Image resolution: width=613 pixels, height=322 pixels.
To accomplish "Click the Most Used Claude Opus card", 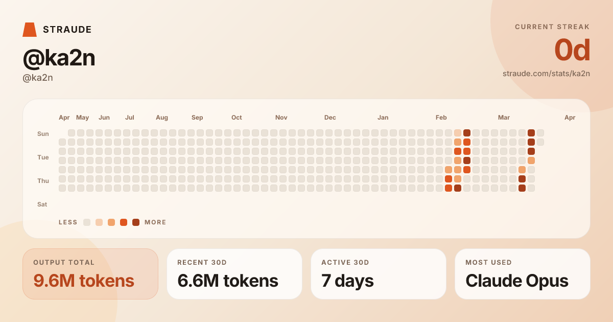I will (x=523, y=274).
